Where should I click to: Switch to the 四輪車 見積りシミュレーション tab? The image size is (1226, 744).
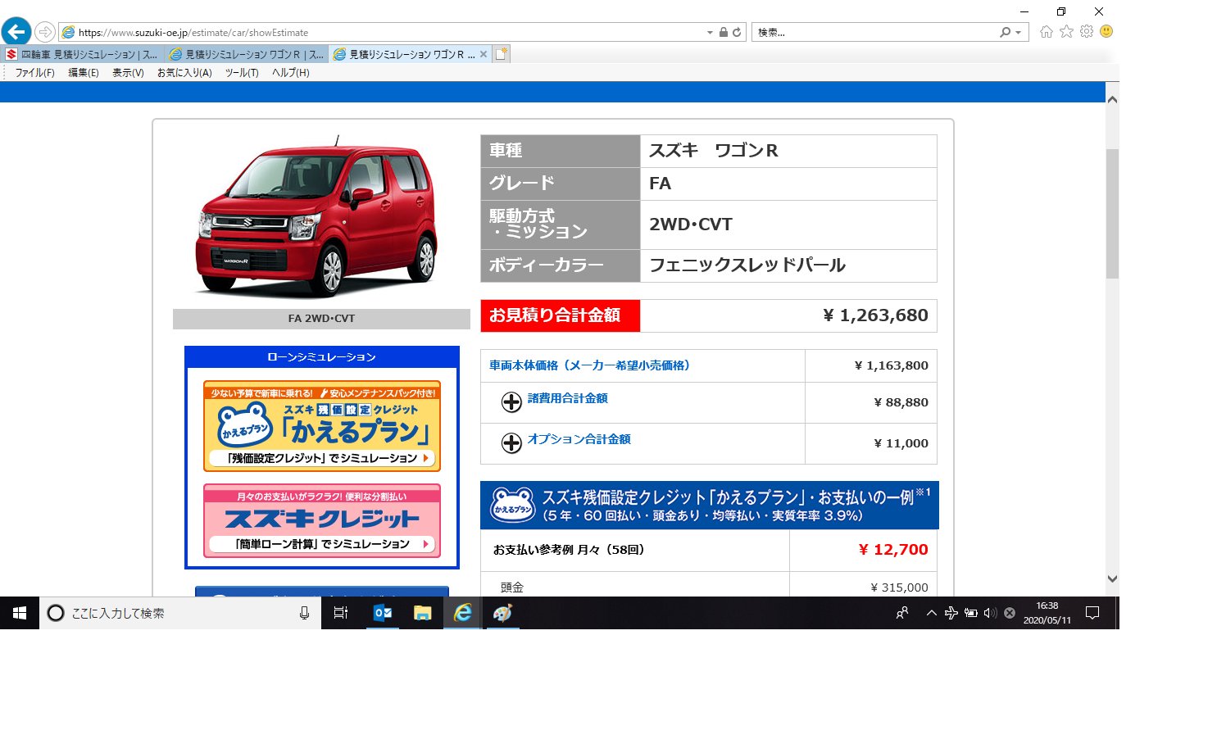pyautogui.click(x=82, y=54)
